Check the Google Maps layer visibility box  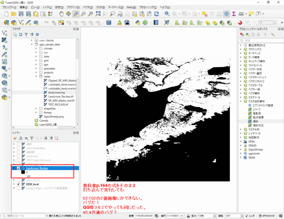coord(18,188)
